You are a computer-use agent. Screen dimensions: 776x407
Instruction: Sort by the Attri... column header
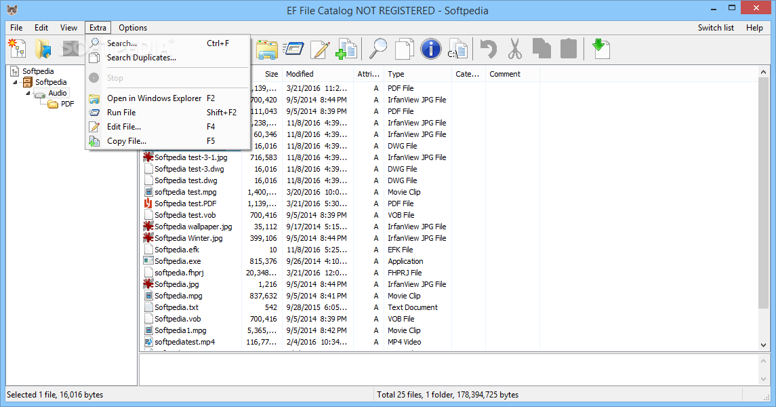click(x=369, y=74)
